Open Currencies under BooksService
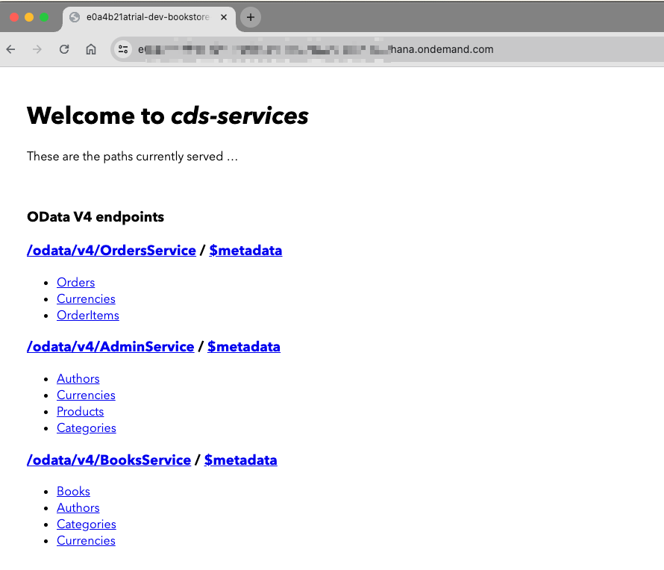Screen dimensions: 664x570 coord(86,541)
